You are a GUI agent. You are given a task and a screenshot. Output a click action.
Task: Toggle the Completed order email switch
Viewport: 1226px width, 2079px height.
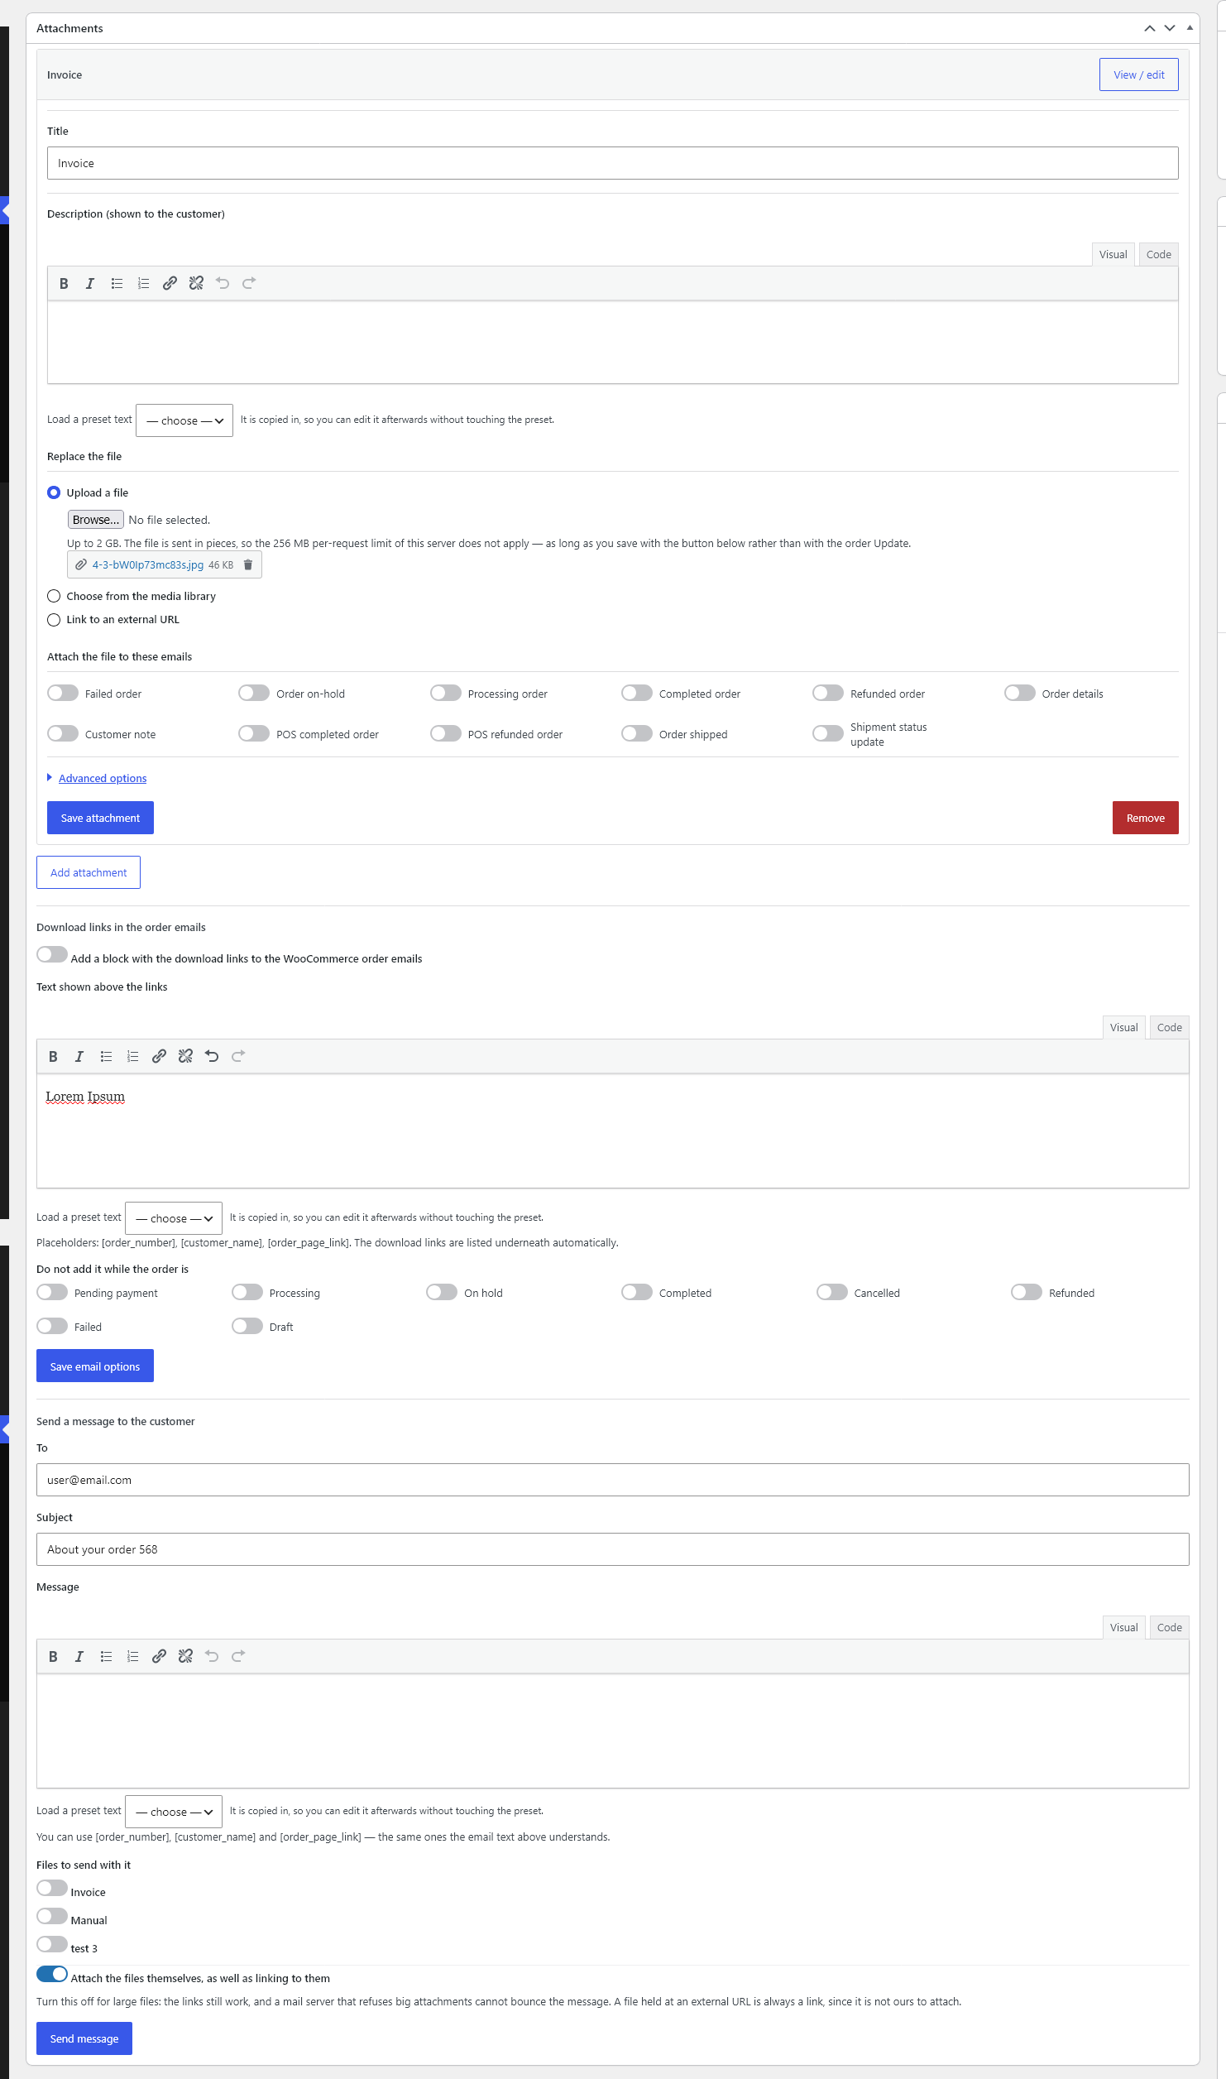point(637,693)
